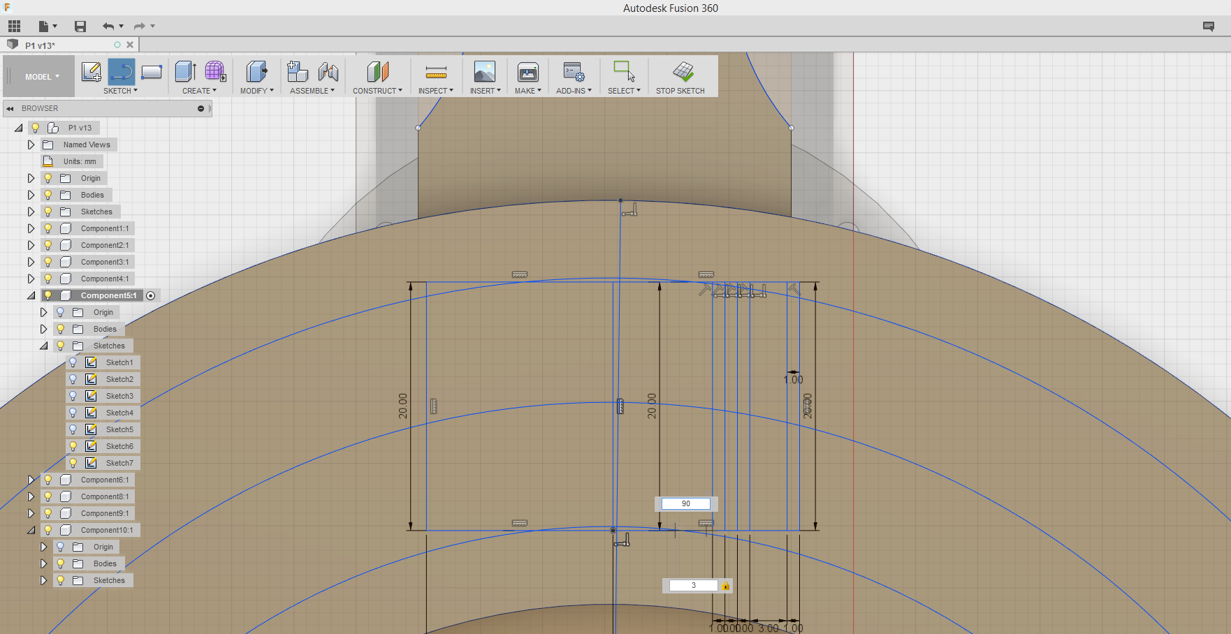The height and width of the screenshot is (634, 1231).
Task: Save the design with disk icon
Action: point(80,27)
